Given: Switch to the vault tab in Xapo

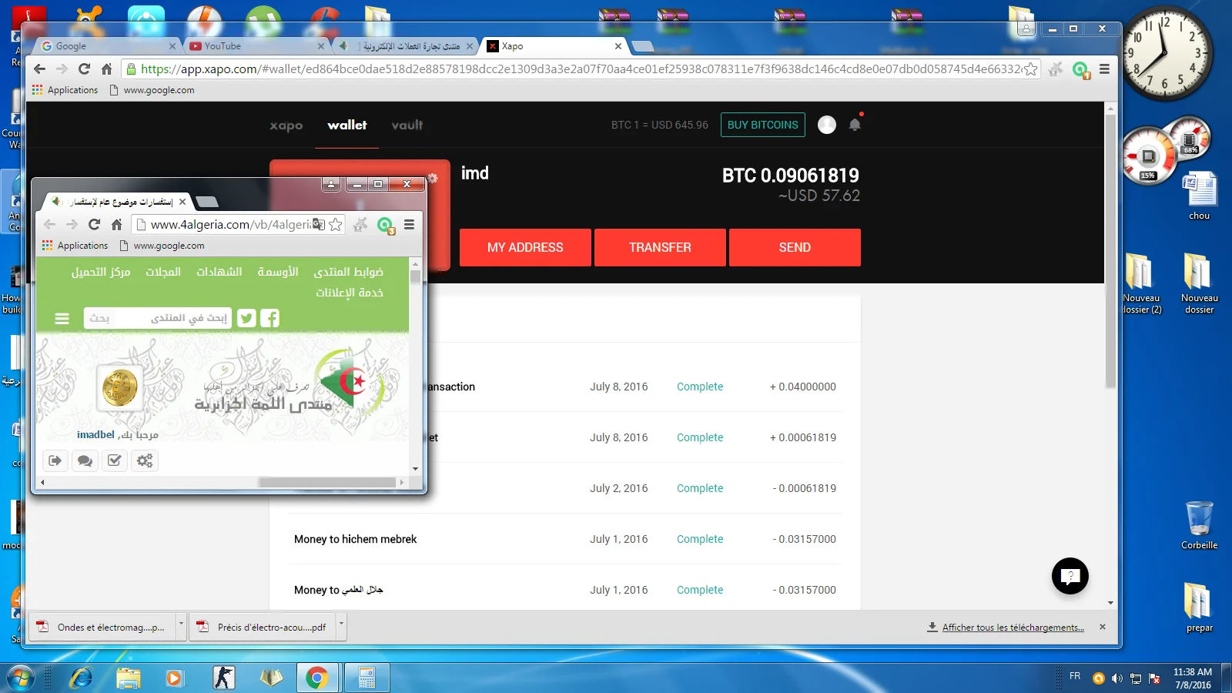Looking at the screenshot, I should [407, 125].
